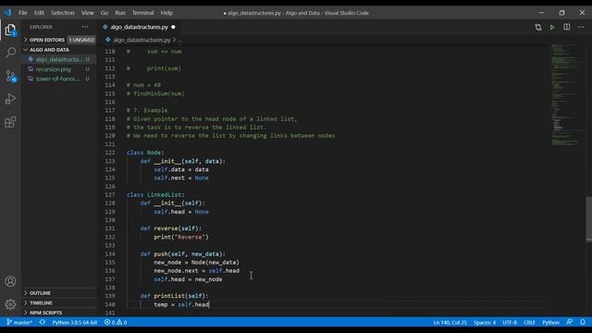The height and width of the screenshot is (333, 592).
Task: Open the File menu
Action: pos(23,13)
